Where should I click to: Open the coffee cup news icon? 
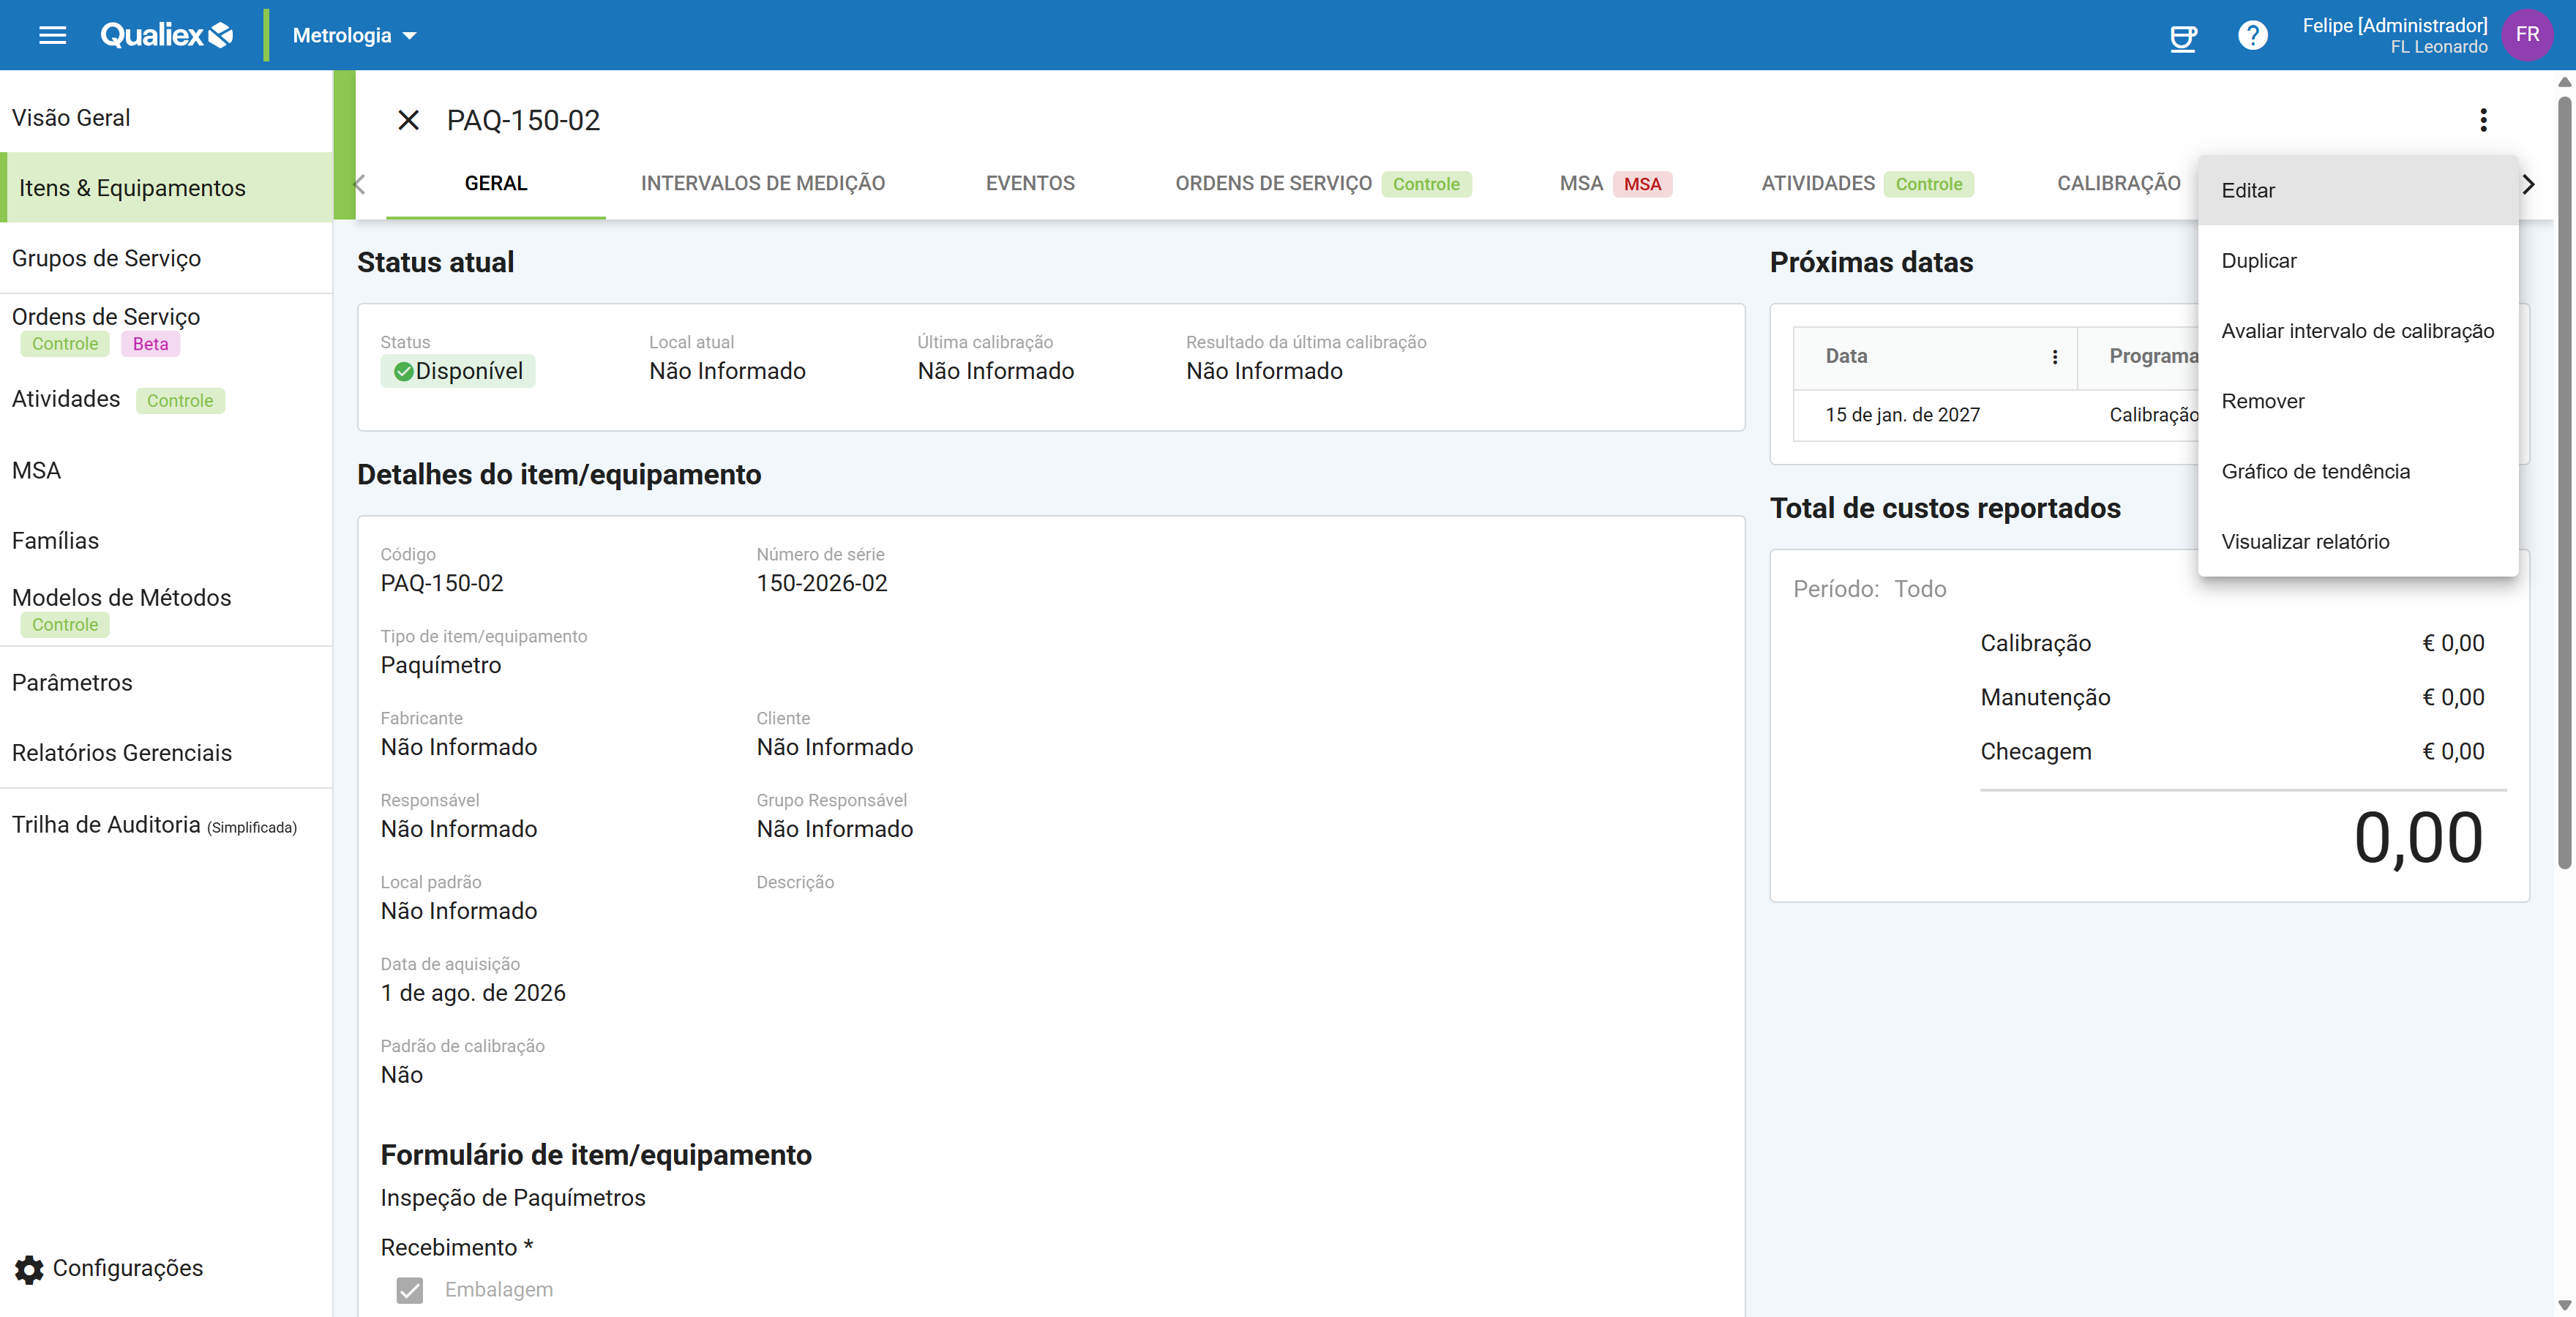(2182, 37)
